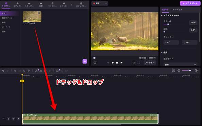Click the timeline fit-to-view icon

[173, 71]
